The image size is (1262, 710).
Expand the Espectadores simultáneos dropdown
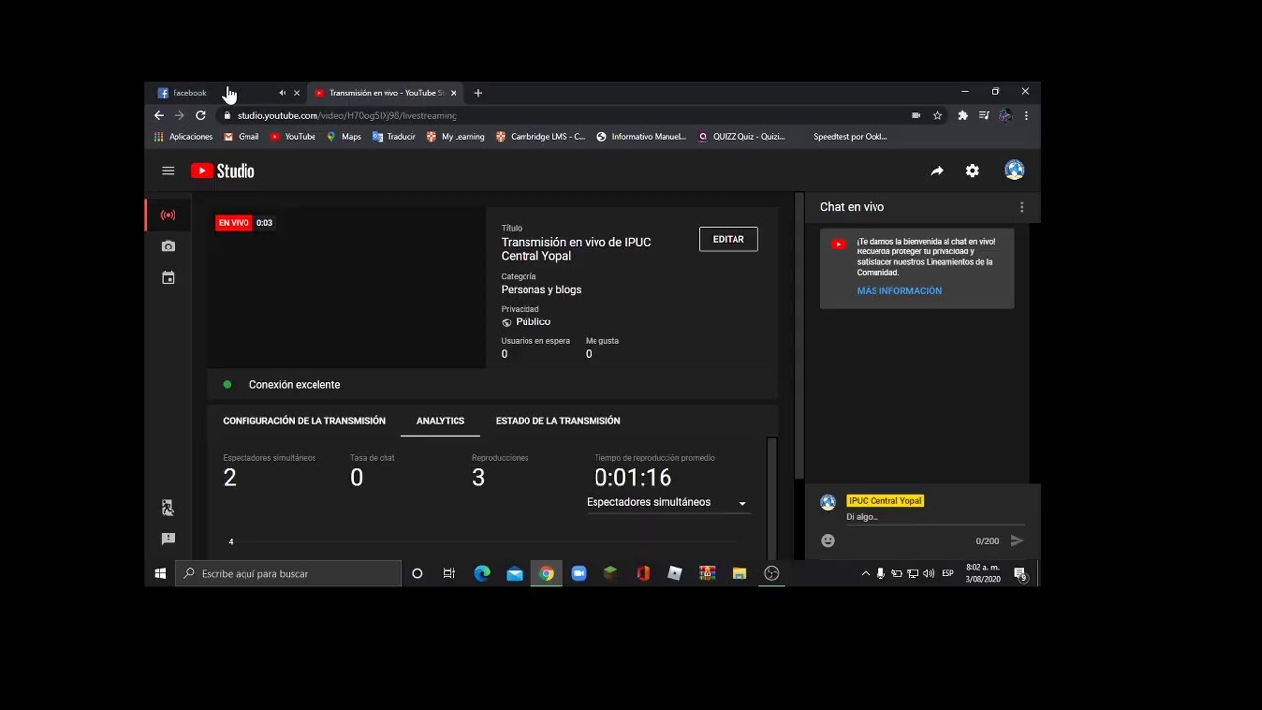click(667, 503)
